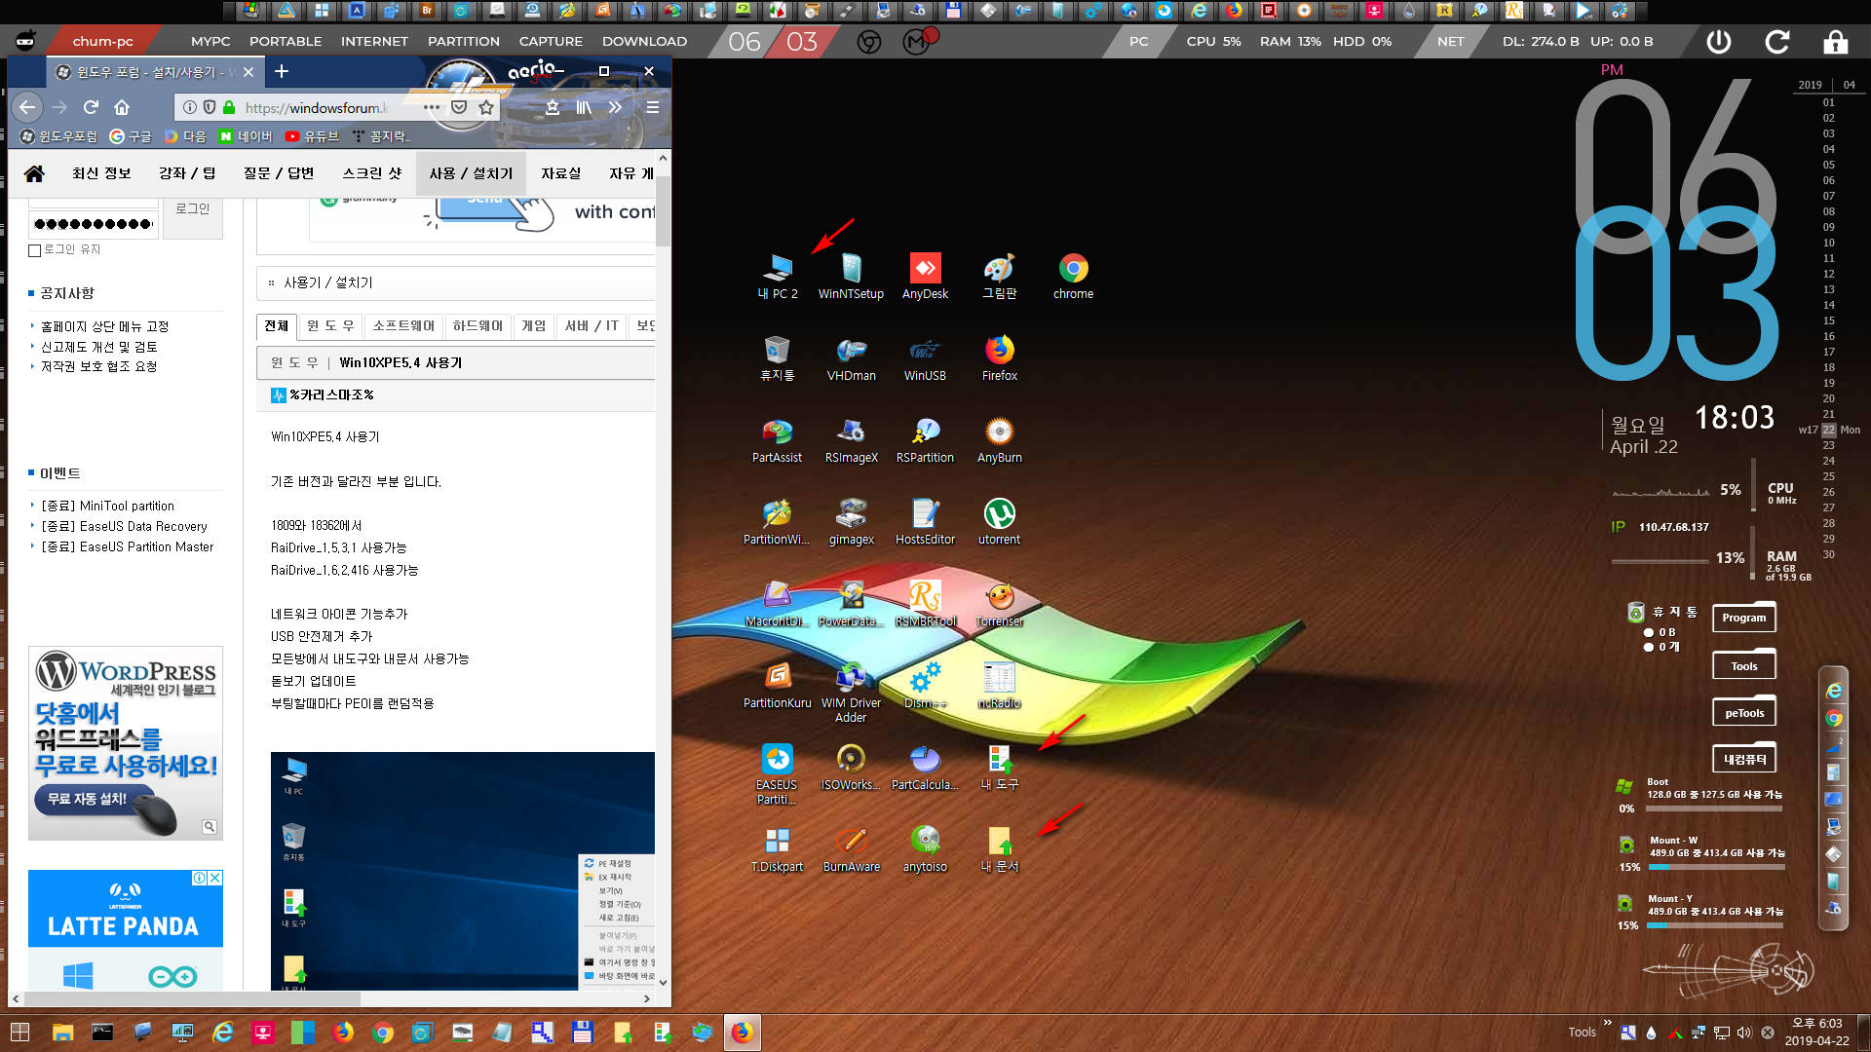Launch PartAssist desktop icon
Image resolution: width=1871 pixels, height=1052 pixels.
[x=777, y=439]
